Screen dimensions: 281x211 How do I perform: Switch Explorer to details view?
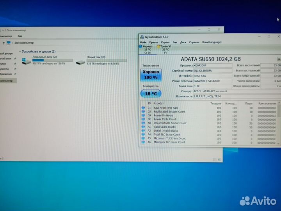tap(215, 159)
